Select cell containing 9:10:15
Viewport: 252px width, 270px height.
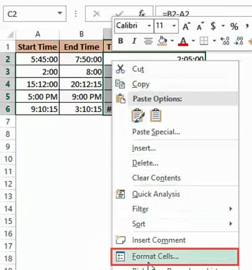(x=38, y=109)
